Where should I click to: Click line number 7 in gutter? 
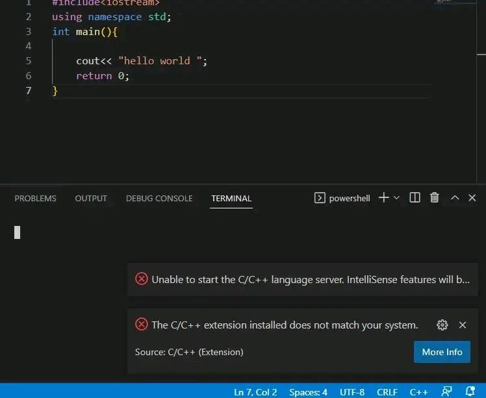click(x=29, y=91)
